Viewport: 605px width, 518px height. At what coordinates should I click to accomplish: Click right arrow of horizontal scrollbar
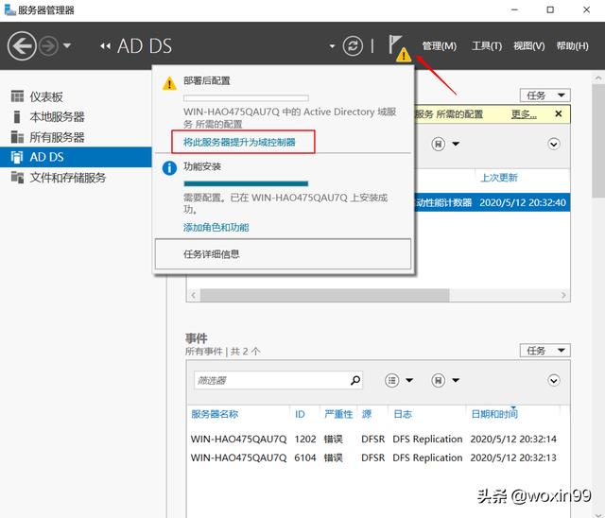pyautogui.click(x=563, y=295)
